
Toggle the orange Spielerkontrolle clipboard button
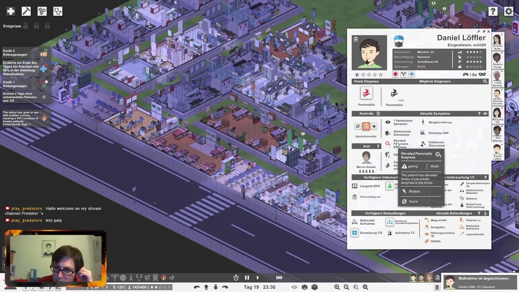pyautogui.click(x=366, y=127)
